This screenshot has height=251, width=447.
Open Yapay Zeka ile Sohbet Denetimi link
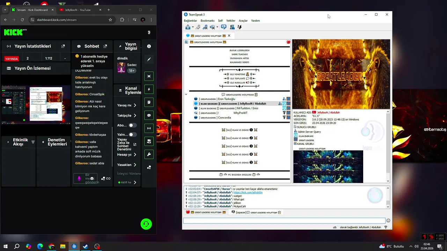135,144
